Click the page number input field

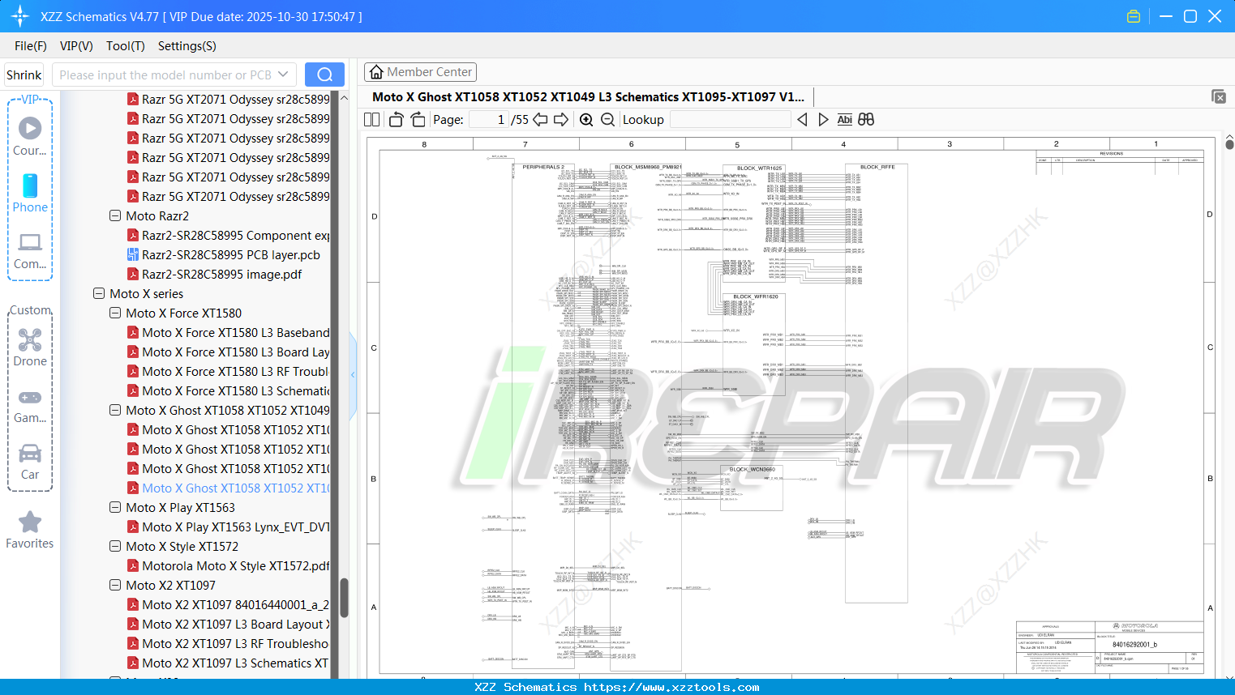tap(487, 119)
